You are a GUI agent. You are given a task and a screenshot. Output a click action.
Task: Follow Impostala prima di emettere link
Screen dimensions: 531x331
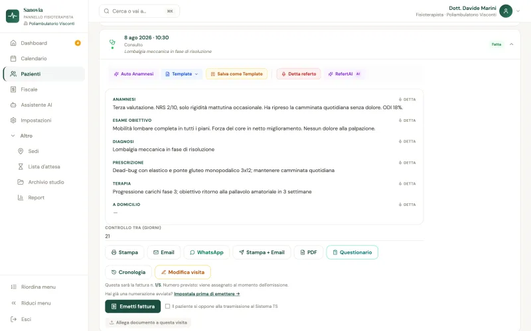coord(207,294)
